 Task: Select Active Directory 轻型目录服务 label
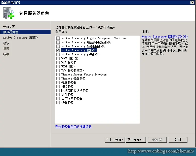tap(83, 46)
